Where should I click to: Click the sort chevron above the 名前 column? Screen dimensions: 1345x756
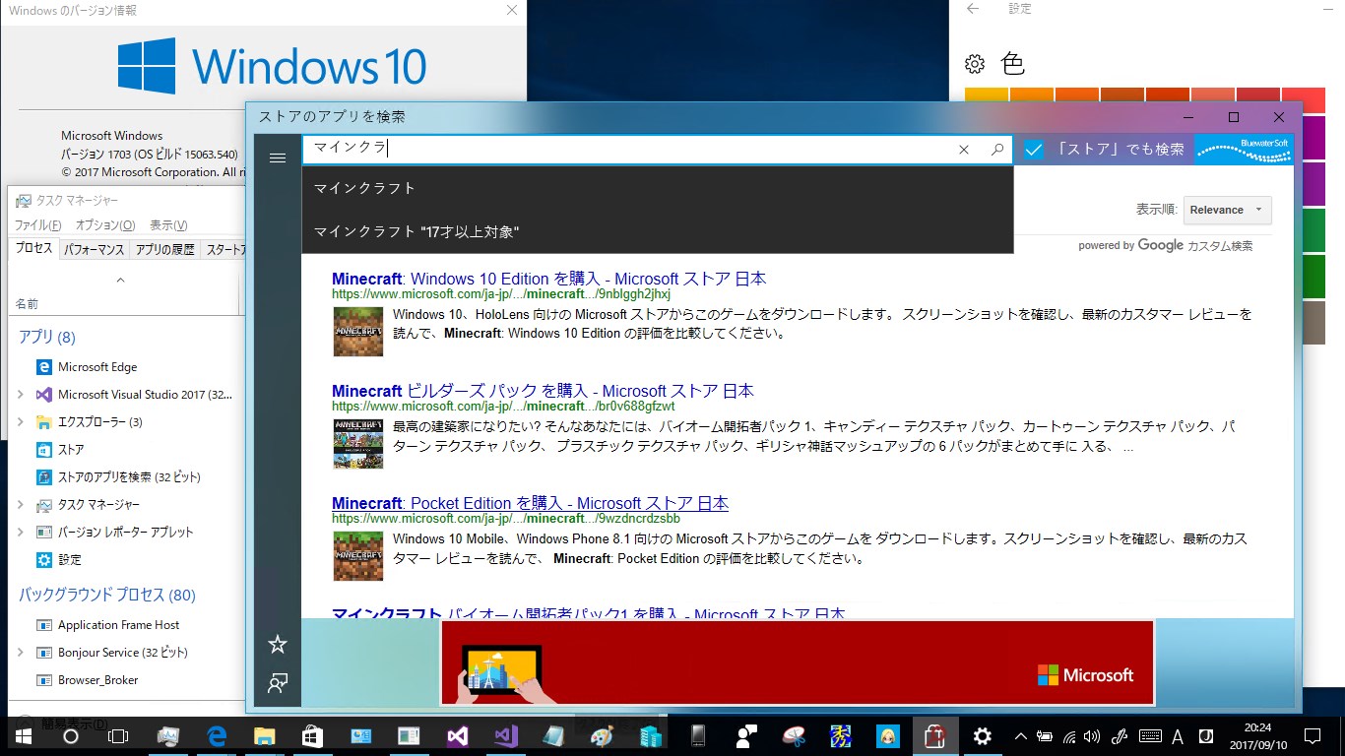coord(120,281)
